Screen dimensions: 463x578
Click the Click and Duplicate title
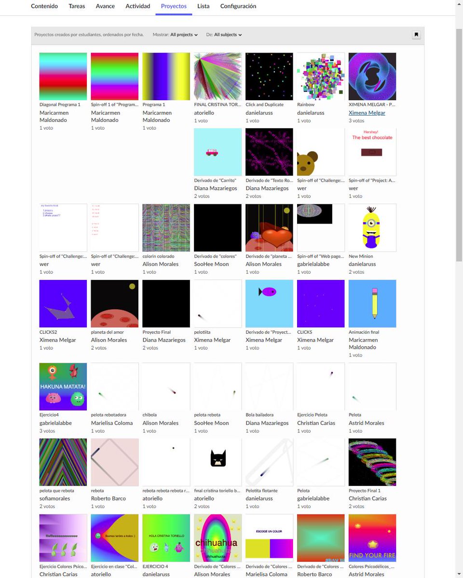265,105
